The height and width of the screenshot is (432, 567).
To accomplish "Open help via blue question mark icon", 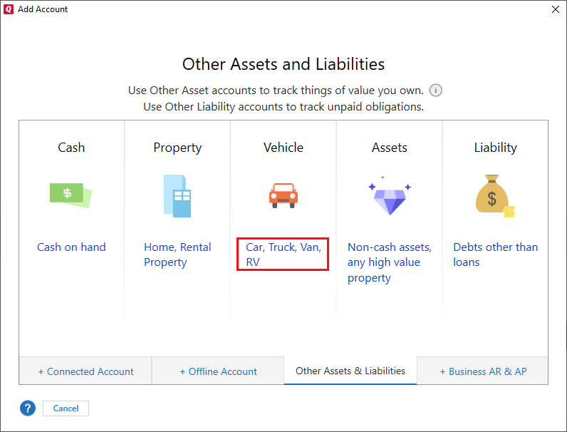I will pos(27,408).
